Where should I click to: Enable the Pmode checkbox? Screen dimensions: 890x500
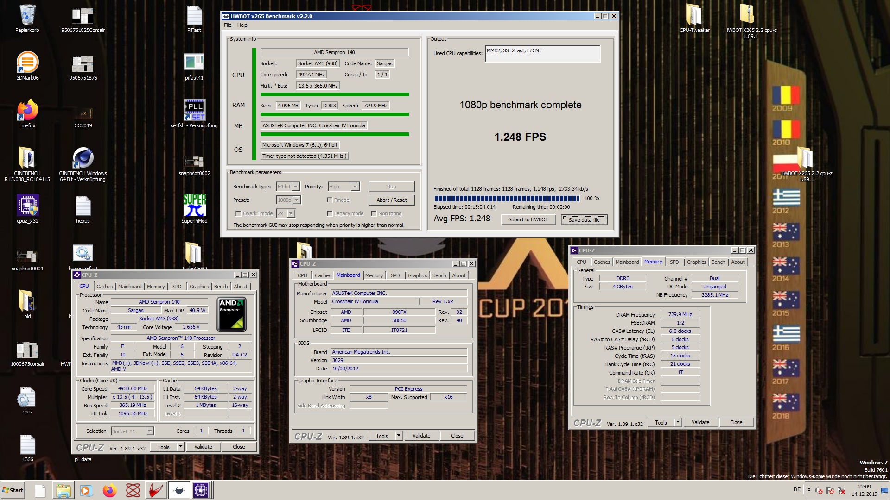pos(330,200)
